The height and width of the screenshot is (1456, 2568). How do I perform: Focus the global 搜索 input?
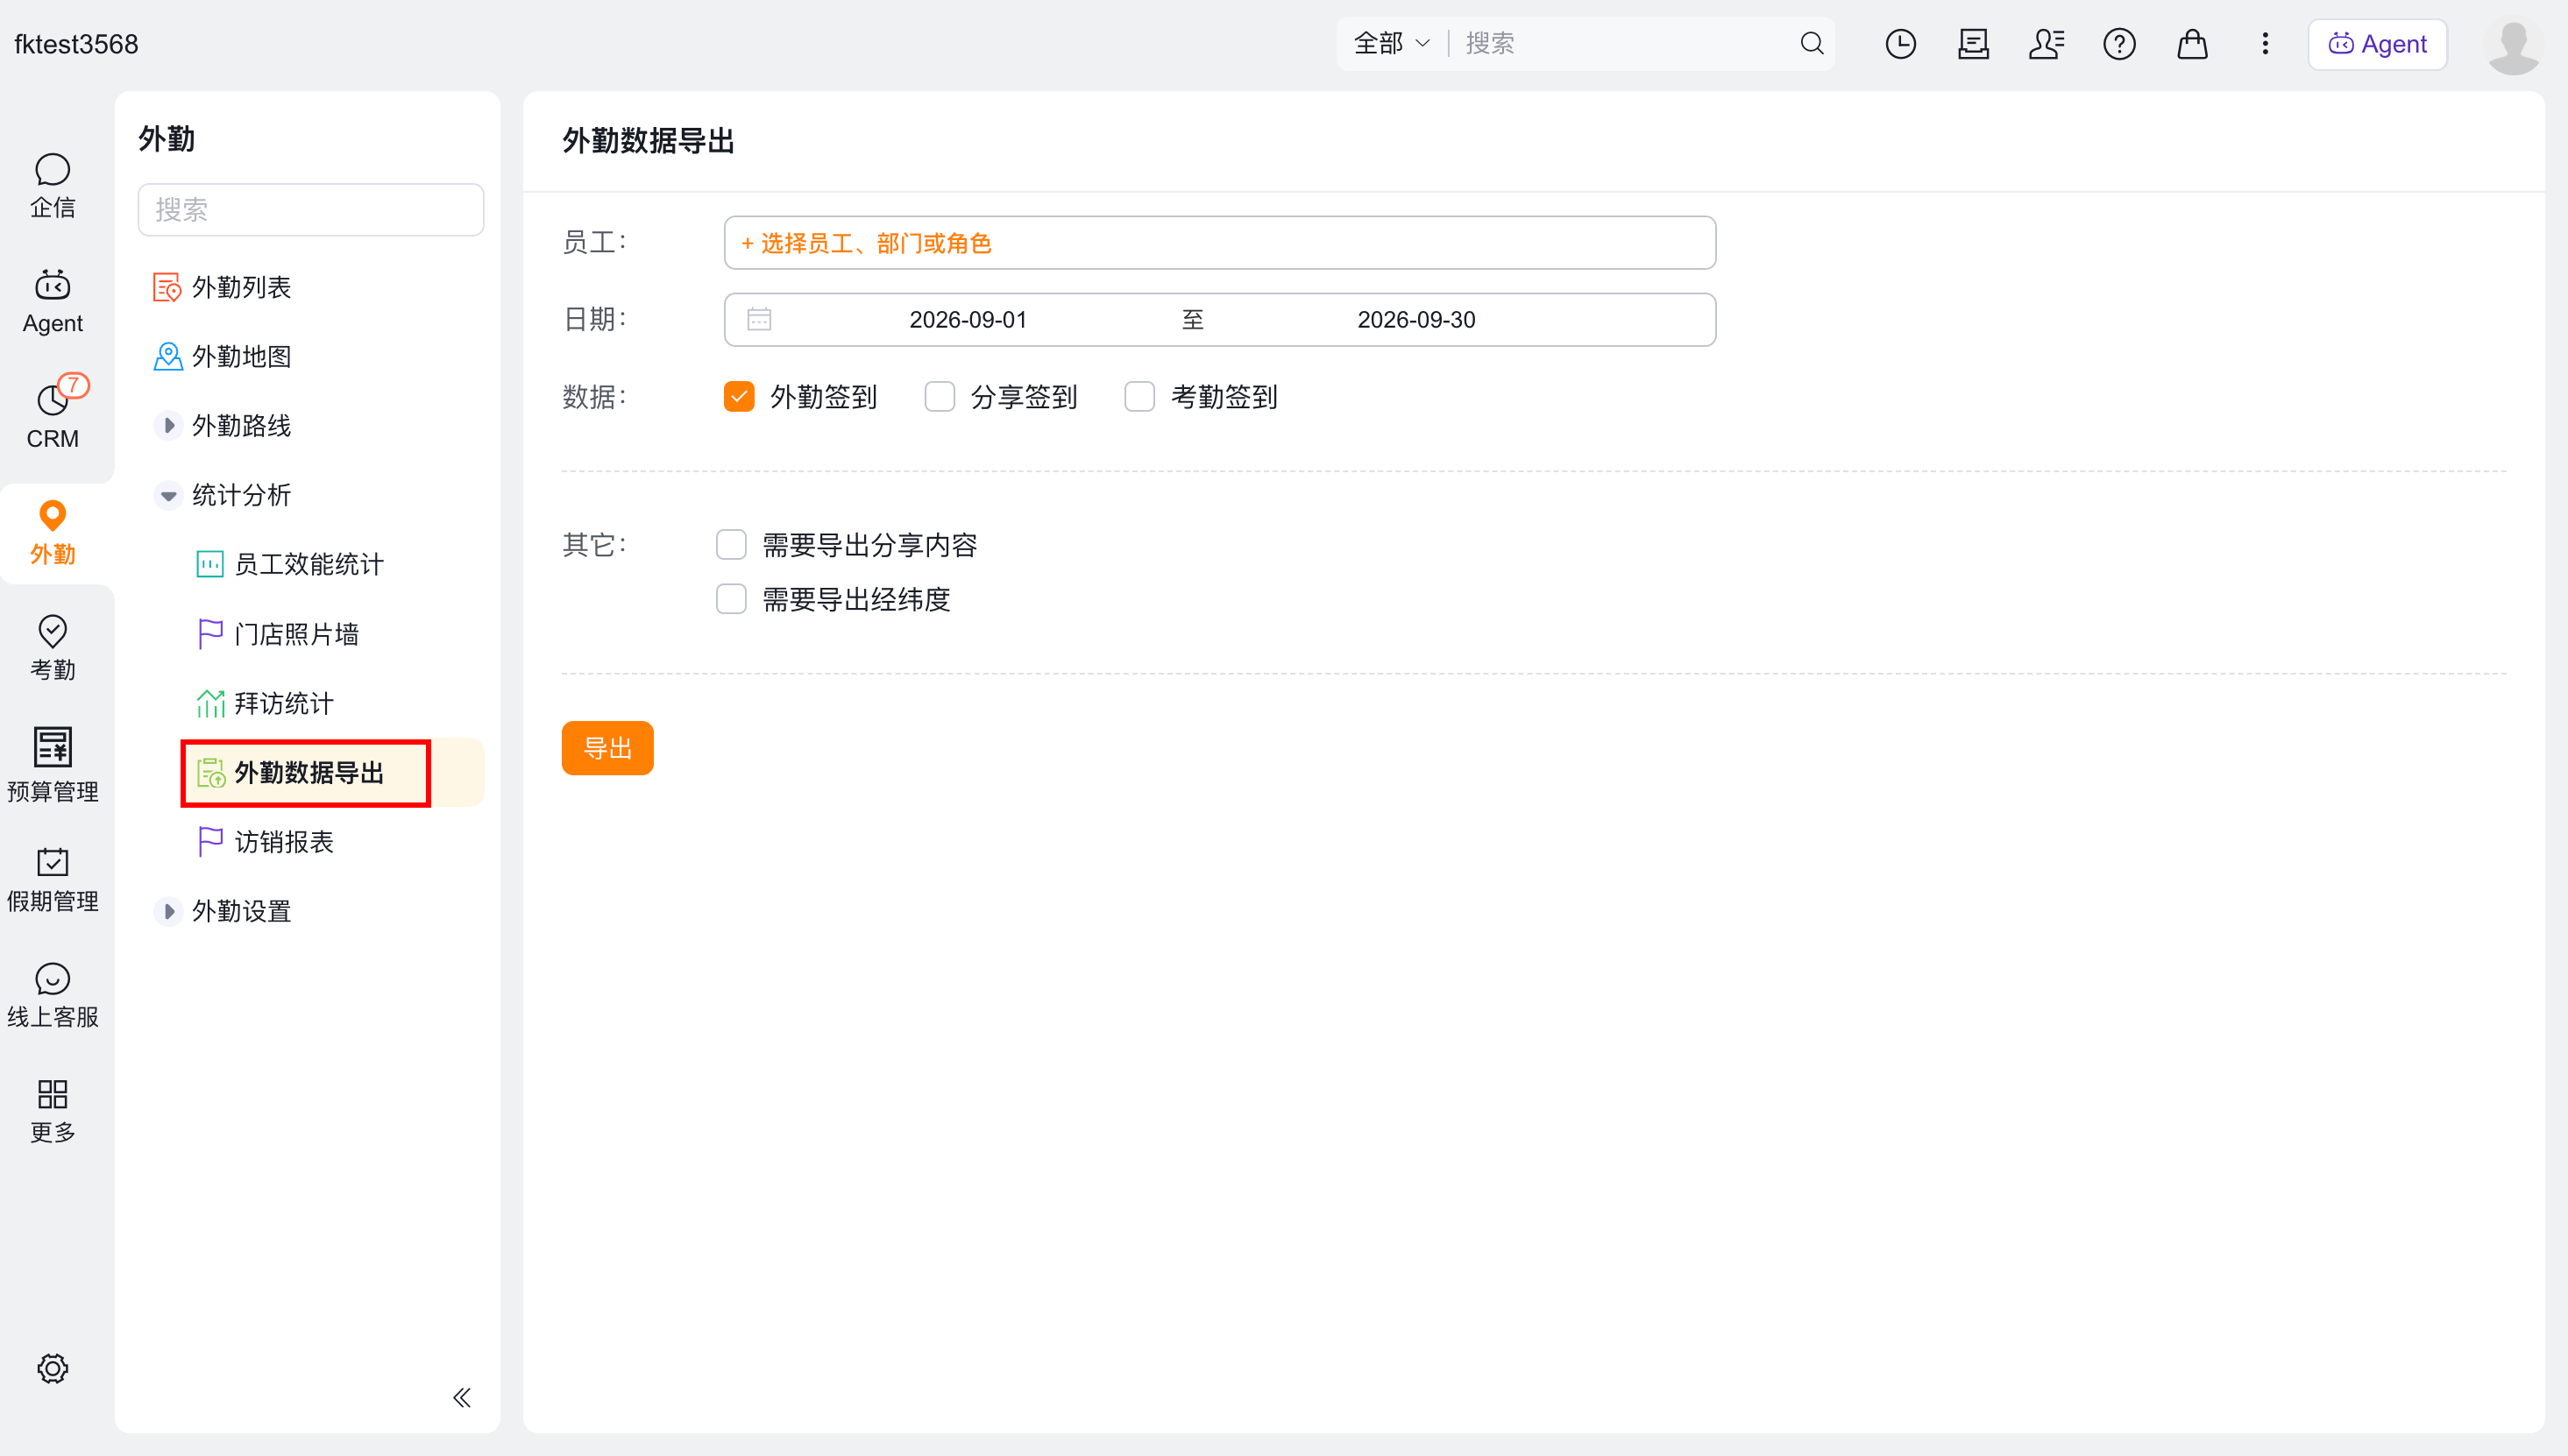point(1626,43)
